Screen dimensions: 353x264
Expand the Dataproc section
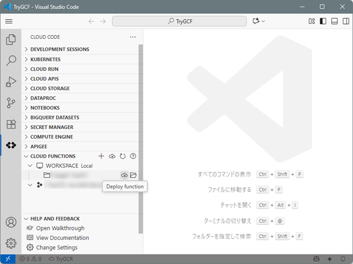pyautogui.click(x=80, y=98)
